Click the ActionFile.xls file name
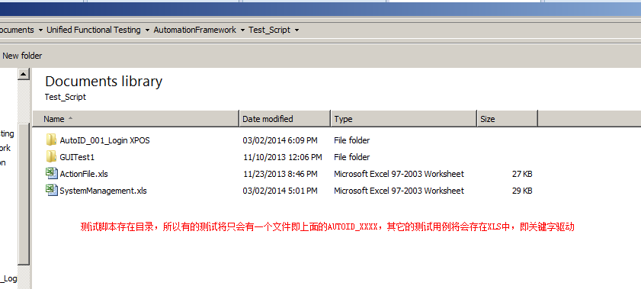The width and height of the screenshot is (641, 289). point(84,174)
